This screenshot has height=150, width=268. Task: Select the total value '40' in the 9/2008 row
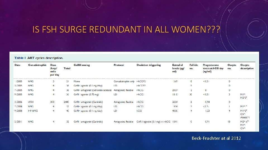pos(68,111)
